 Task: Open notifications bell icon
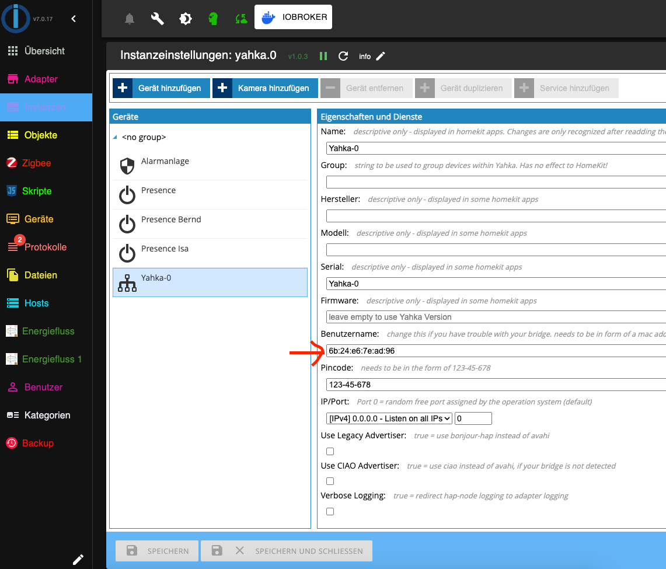pyautogui.click(x=130, y=19)
